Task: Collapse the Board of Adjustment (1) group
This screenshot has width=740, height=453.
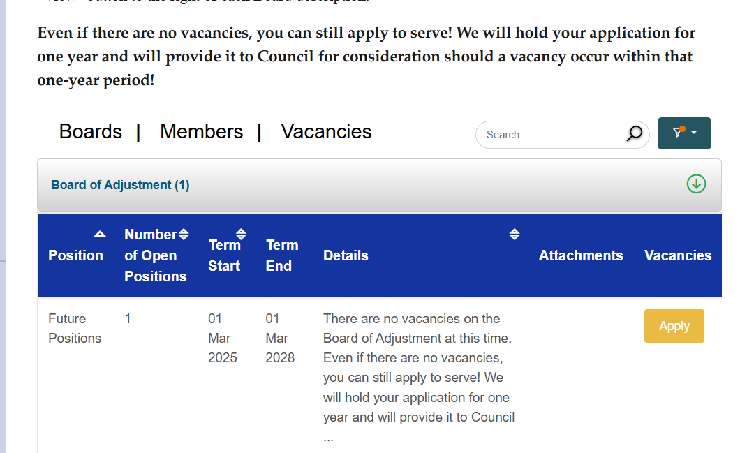Action: (x=120, y=185)
